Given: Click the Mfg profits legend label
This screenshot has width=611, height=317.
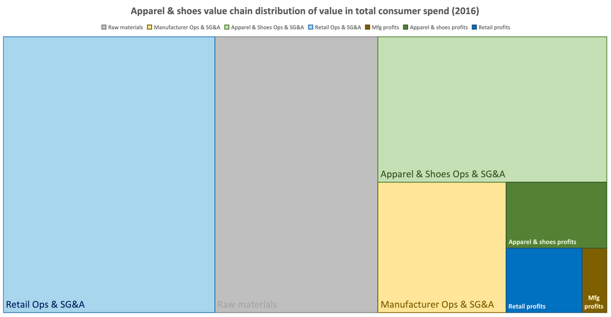Looking at the screenshot, I should tap(386, 27).
